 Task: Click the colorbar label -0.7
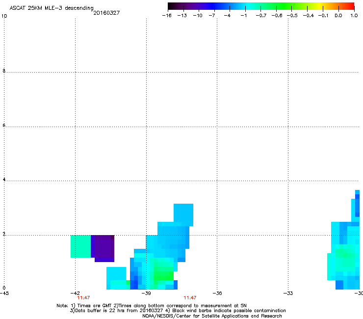(x=261, y=16)
